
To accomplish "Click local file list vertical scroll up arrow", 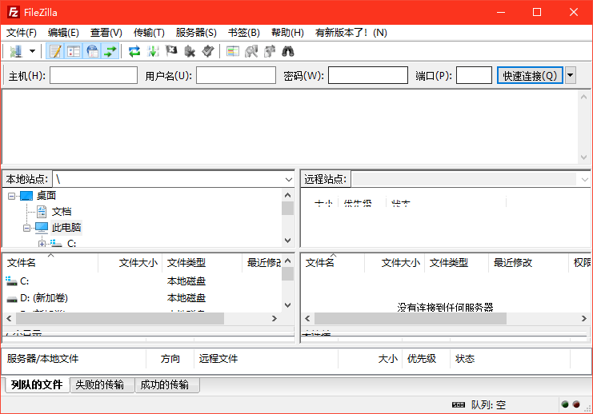I will [x=288, y=261].
